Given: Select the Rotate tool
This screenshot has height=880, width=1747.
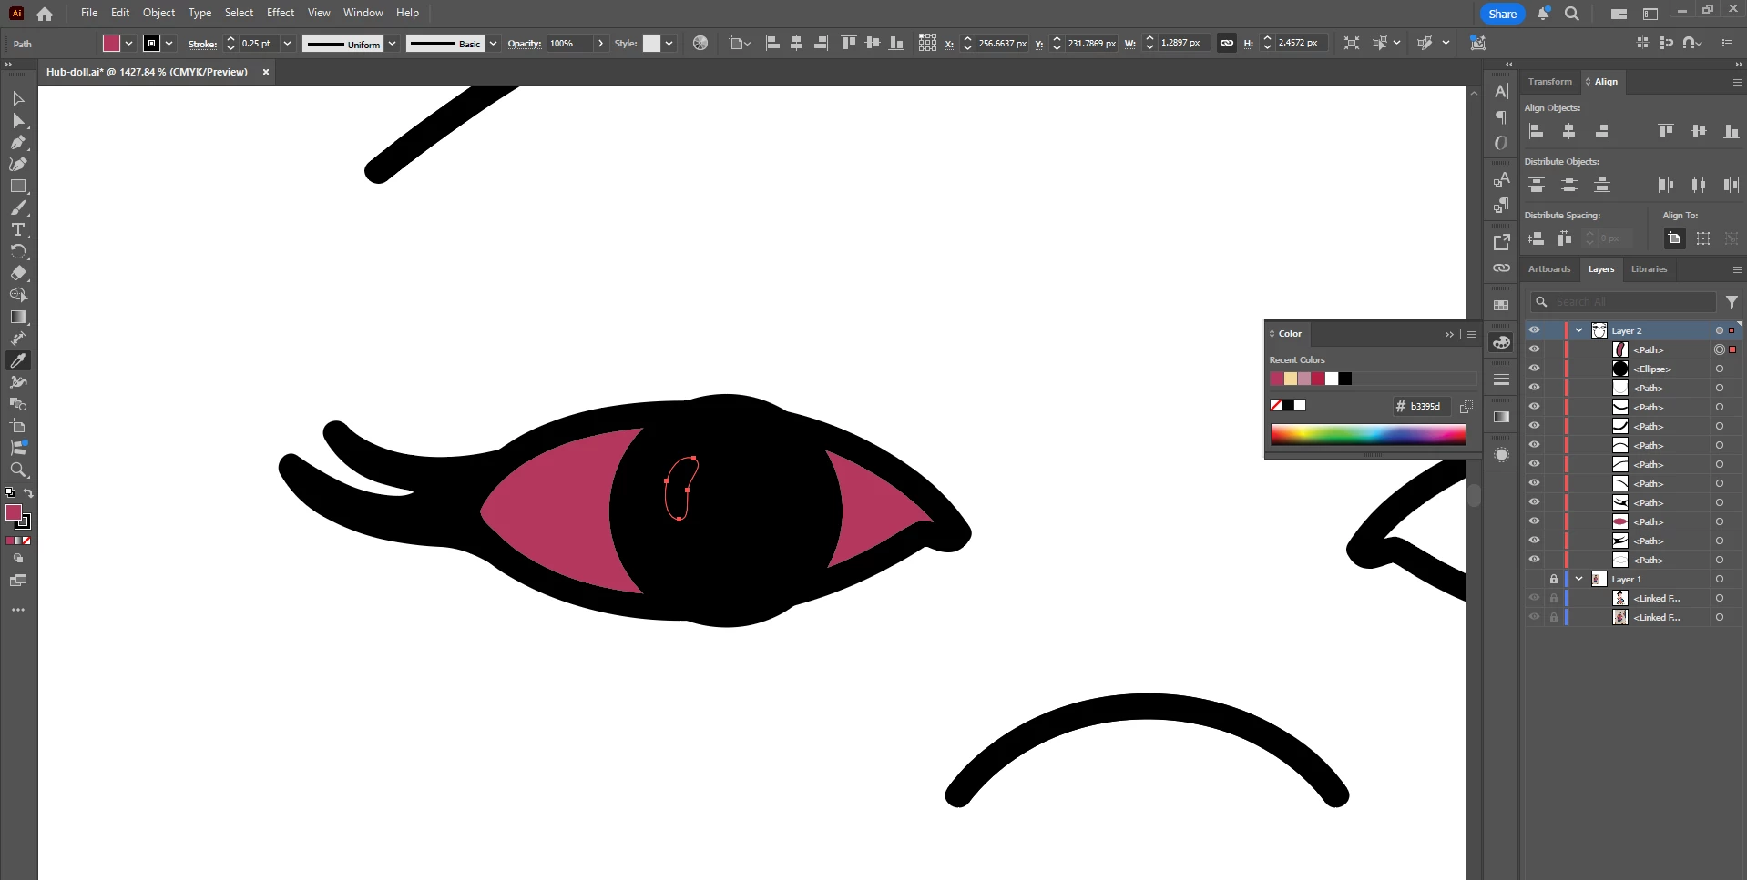Looking at the screenshot, I should click(18, 251).
